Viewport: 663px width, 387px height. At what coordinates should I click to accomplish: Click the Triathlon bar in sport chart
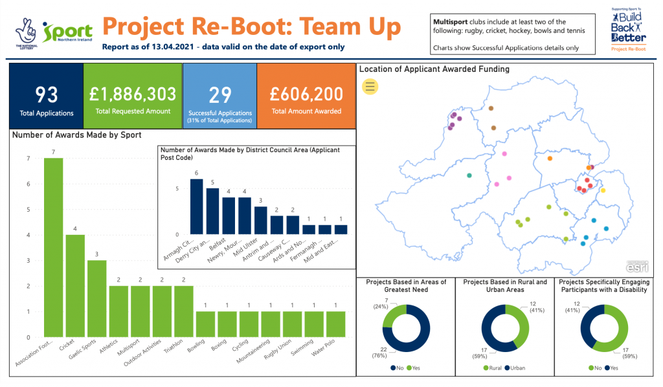click(184, 311)
